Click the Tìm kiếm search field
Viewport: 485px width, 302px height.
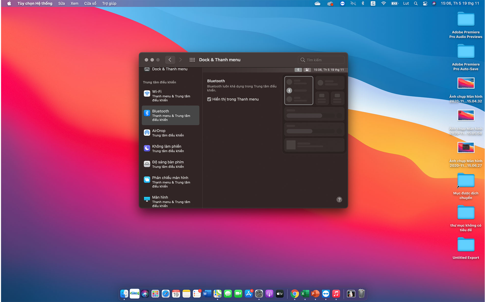coord(321,60)
